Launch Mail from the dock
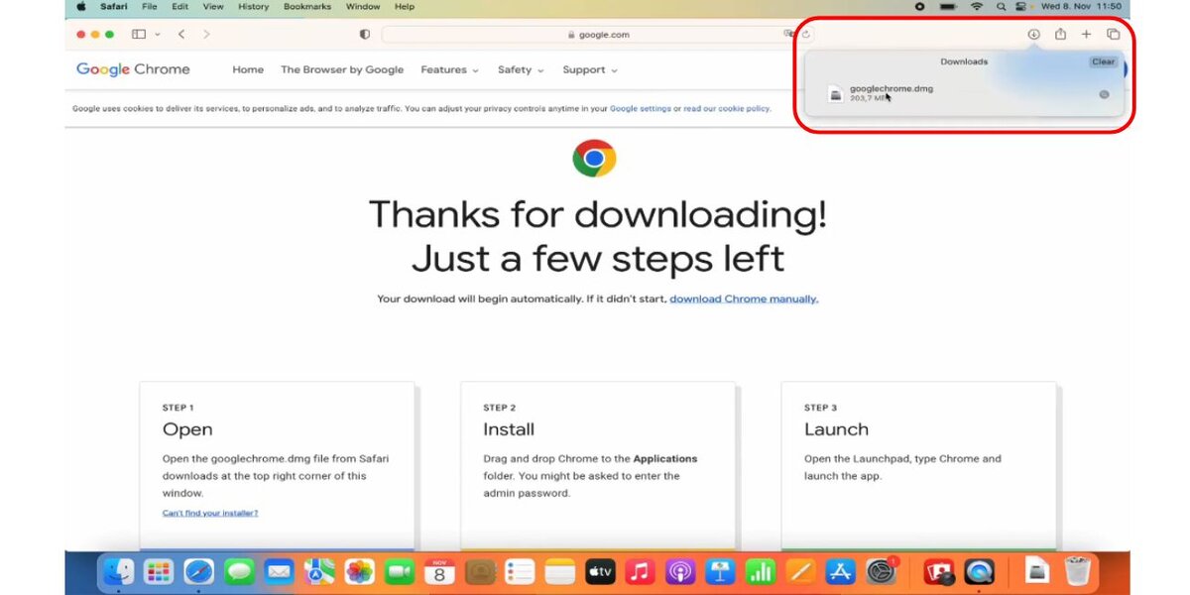The image size is (1190, 595). pyautogui.click(x=279, y=571)
